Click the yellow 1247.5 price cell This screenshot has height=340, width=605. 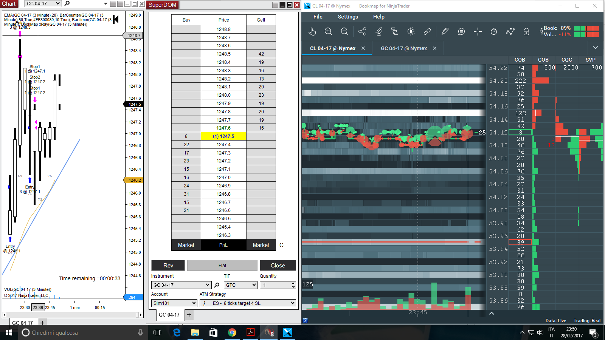tap(223, 136)
